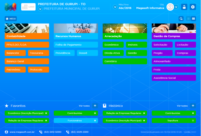This screenshot has height=136, width=201.
Task: Toggle favorite star on Sepultura
Action: [193, 120]
